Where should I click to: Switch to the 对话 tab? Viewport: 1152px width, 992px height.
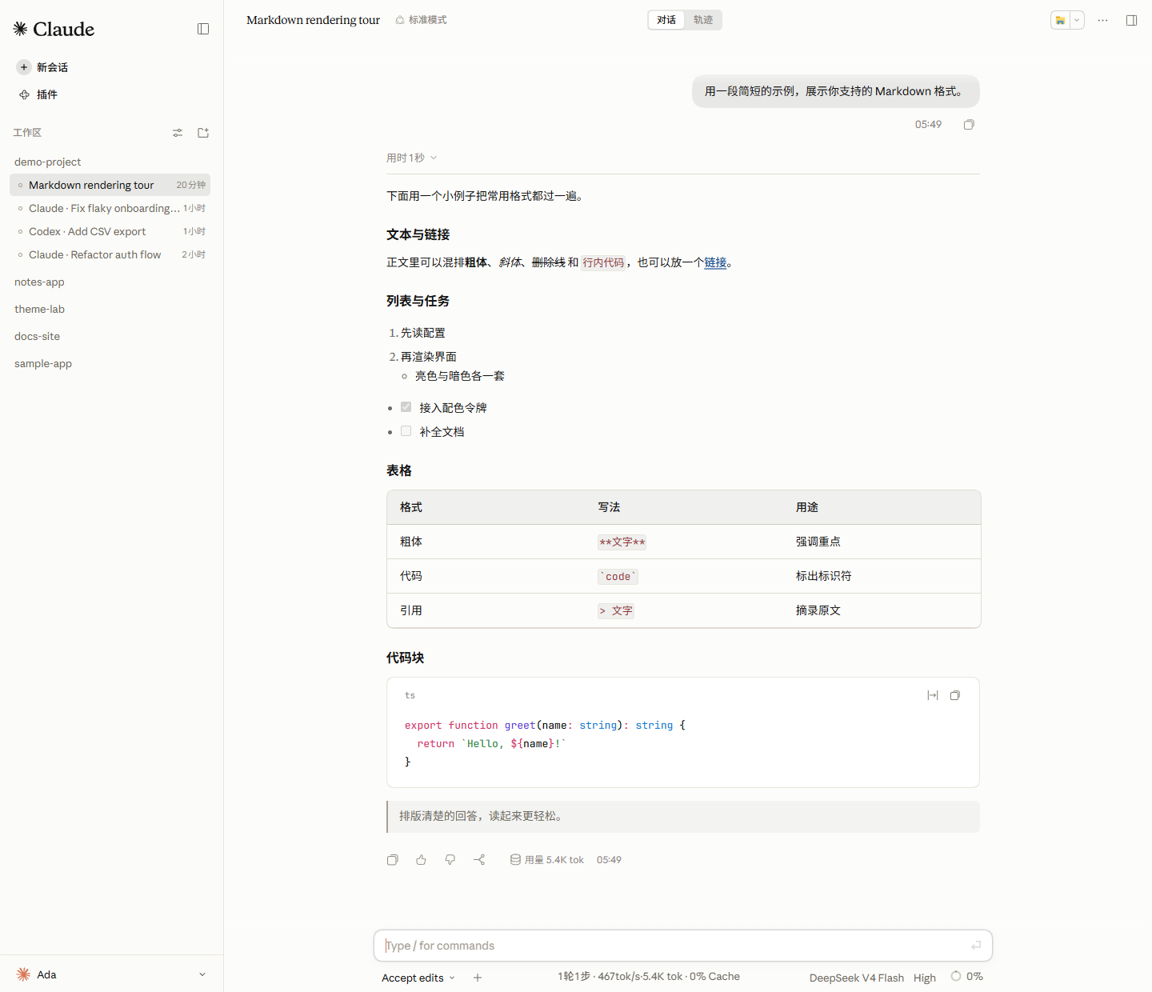click(666, 20)
